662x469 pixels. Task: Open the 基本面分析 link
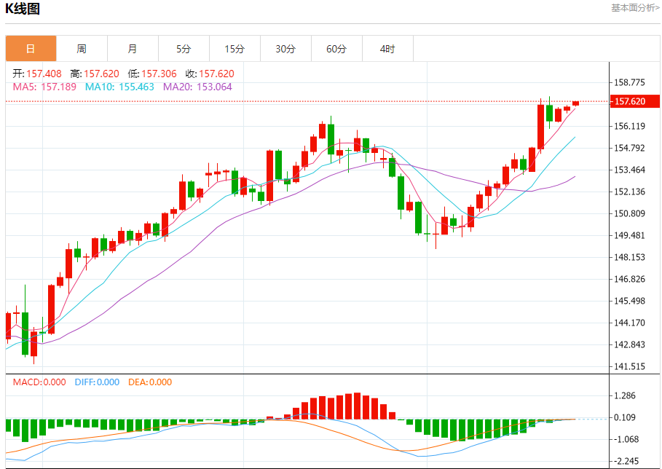[635, 8]
